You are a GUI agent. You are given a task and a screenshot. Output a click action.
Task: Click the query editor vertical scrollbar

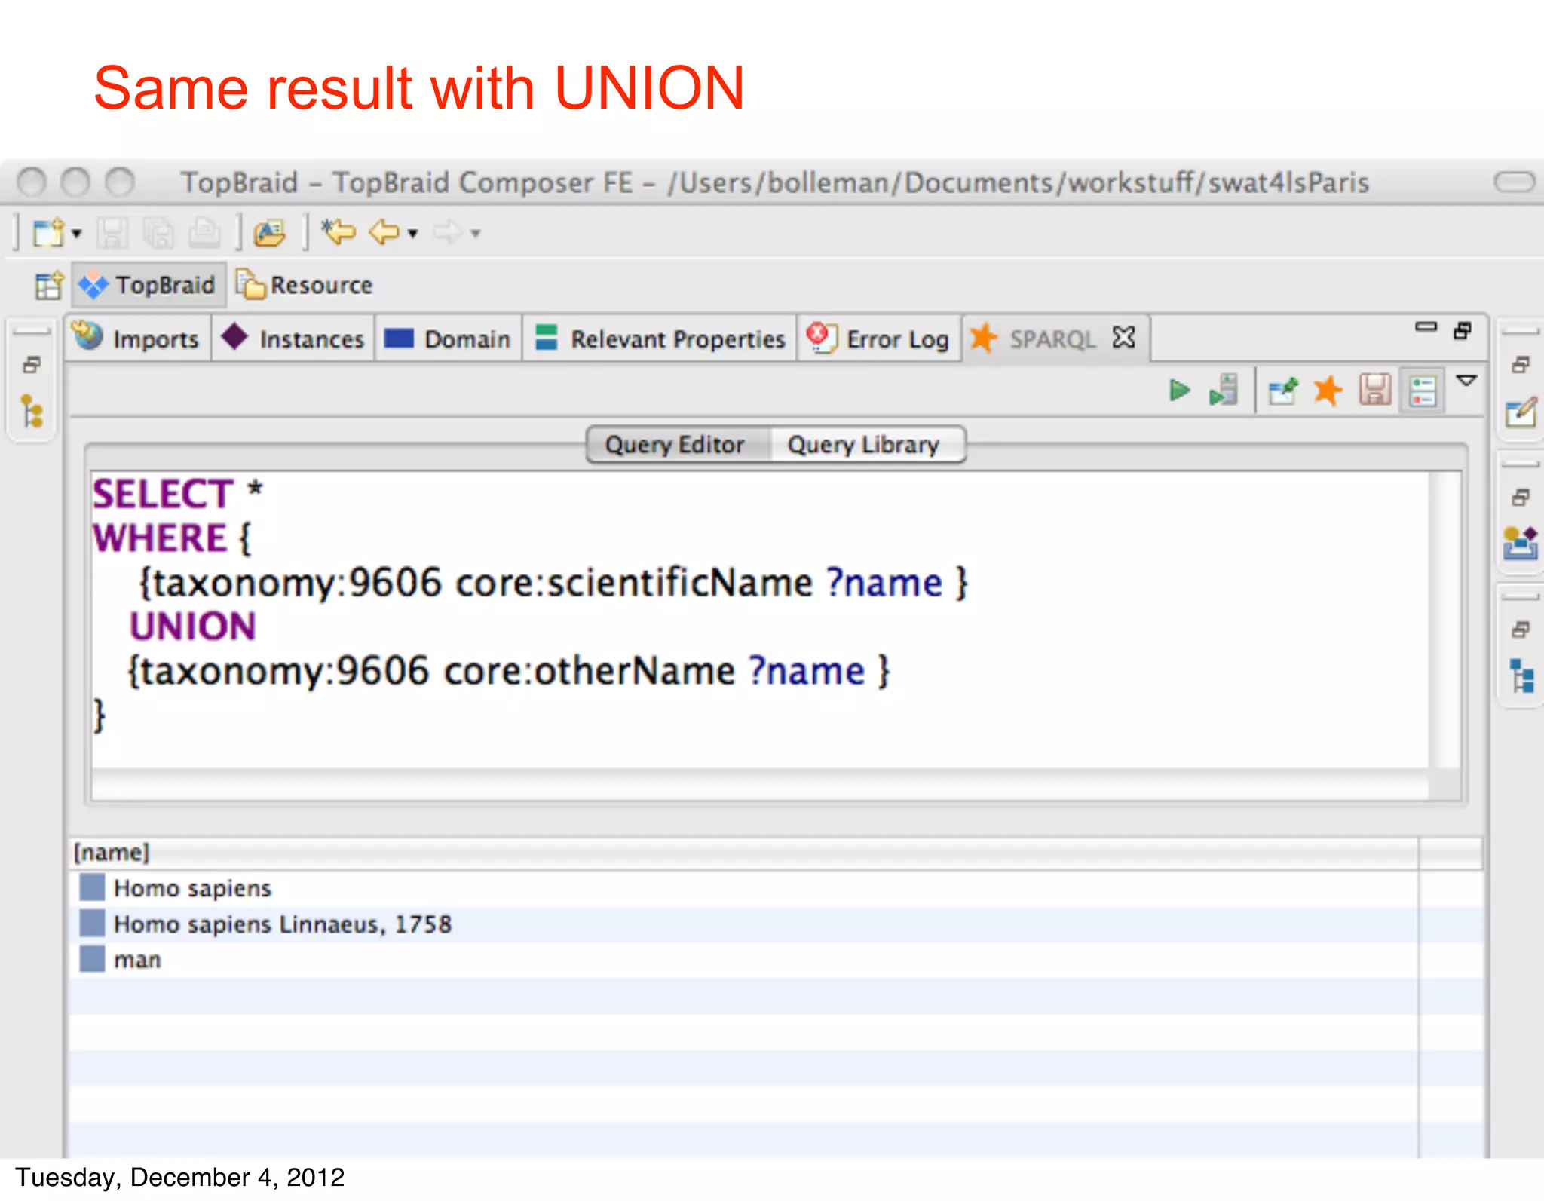tap(1446, 618)
